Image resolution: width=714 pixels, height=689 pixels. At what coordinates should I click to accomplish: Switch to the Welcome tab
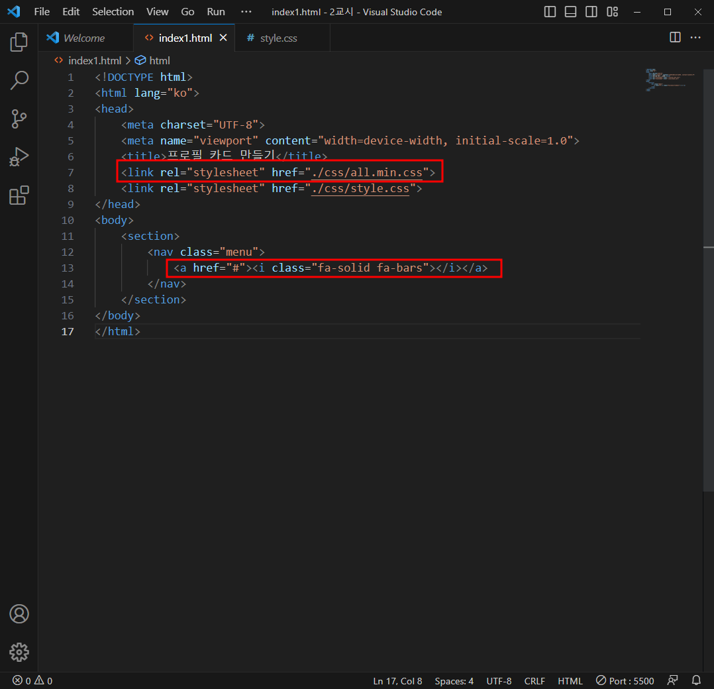[84, 38]
